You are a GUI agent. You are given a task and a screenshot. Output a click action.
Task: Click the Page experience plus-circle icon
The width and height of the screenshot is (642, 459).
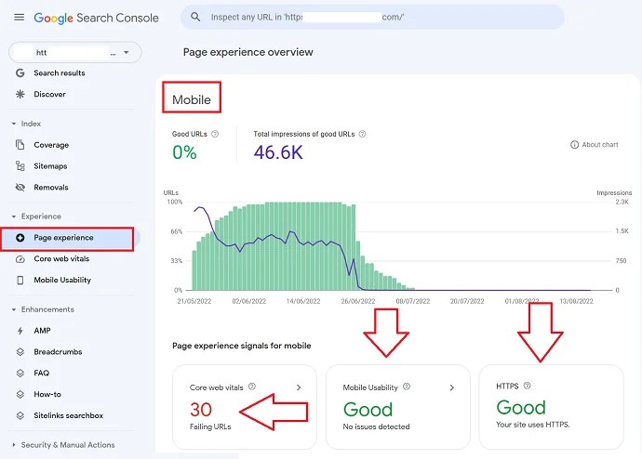click(x=20, y=238)
